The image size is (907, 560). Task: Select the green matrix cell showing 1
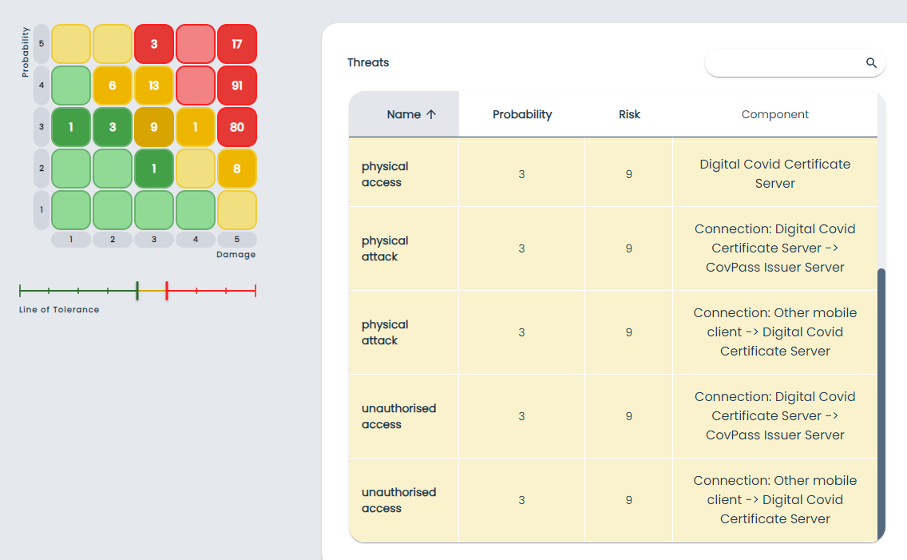(71, 127)
